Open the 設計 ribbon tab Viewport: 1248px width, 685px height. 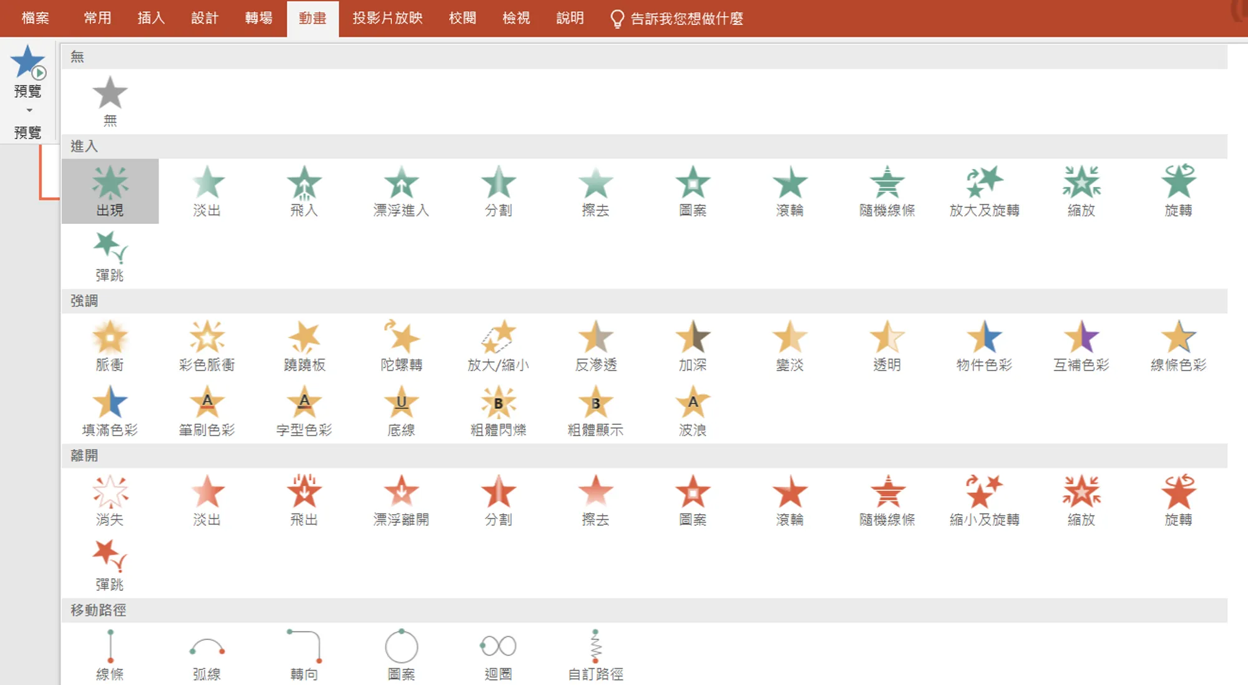[x=205, y=18]
